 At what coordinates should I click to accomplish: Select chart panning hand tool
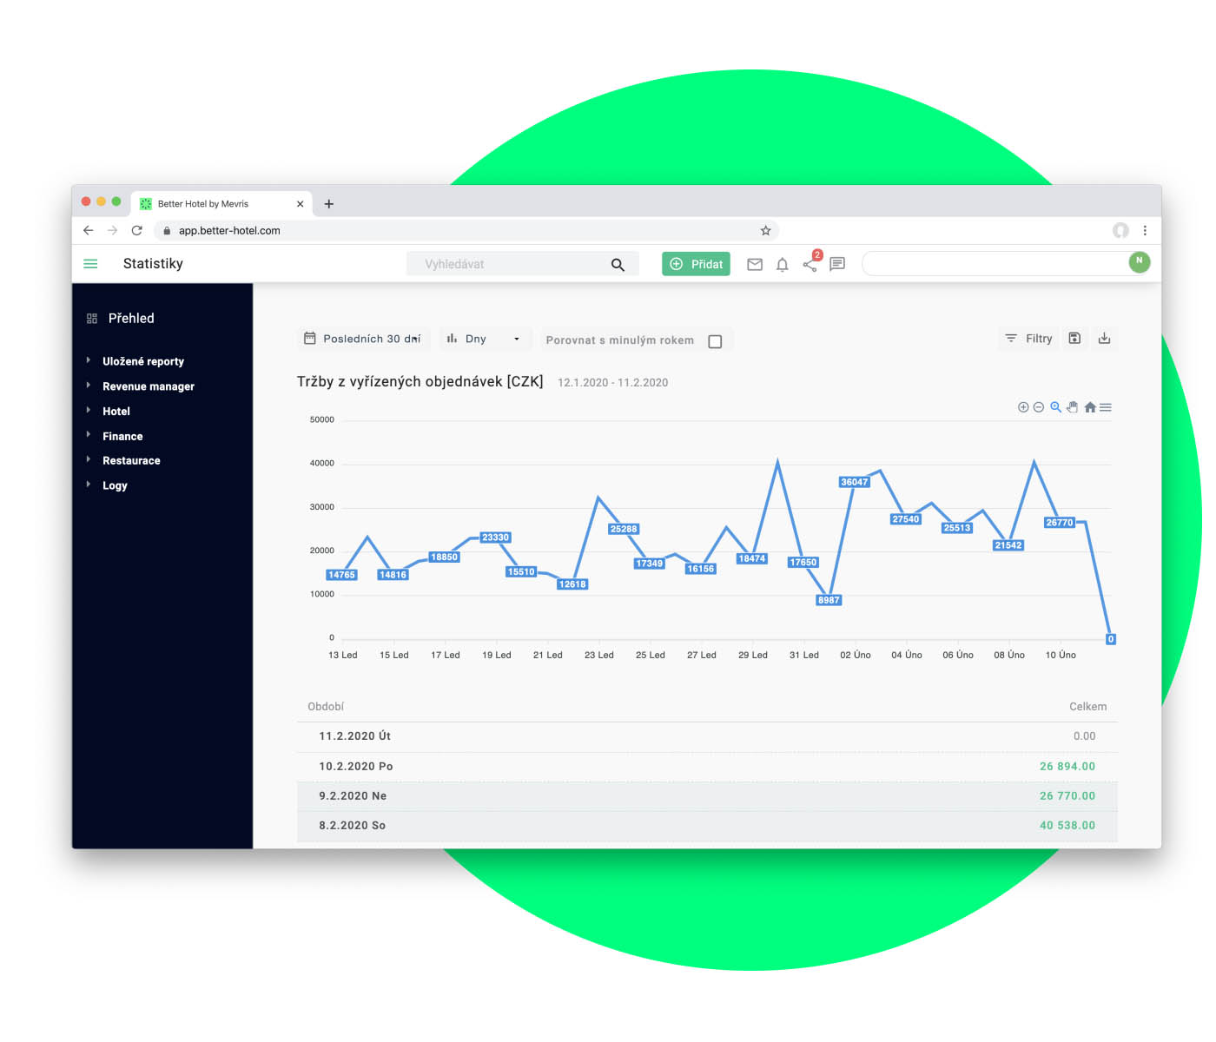(1073, 407)
